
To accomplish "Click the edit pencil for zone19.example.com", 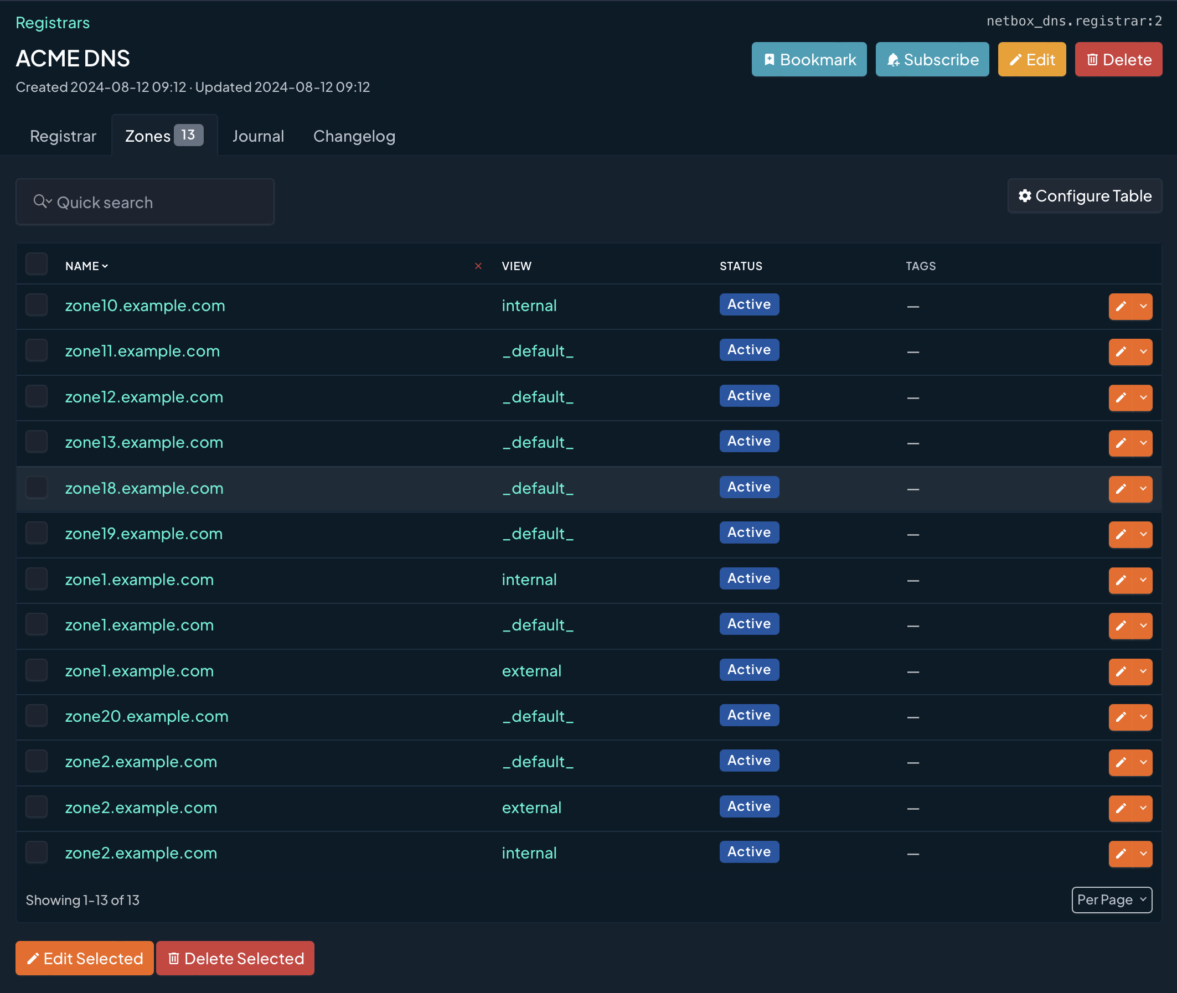I will (1121, 534).
